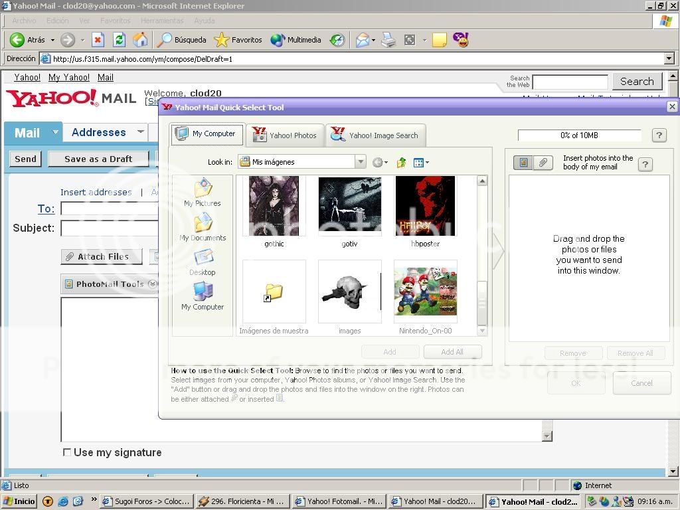The image size is (680, 510).
Task: Switch to Yahoo! Image Search tab
Action: 375,135
